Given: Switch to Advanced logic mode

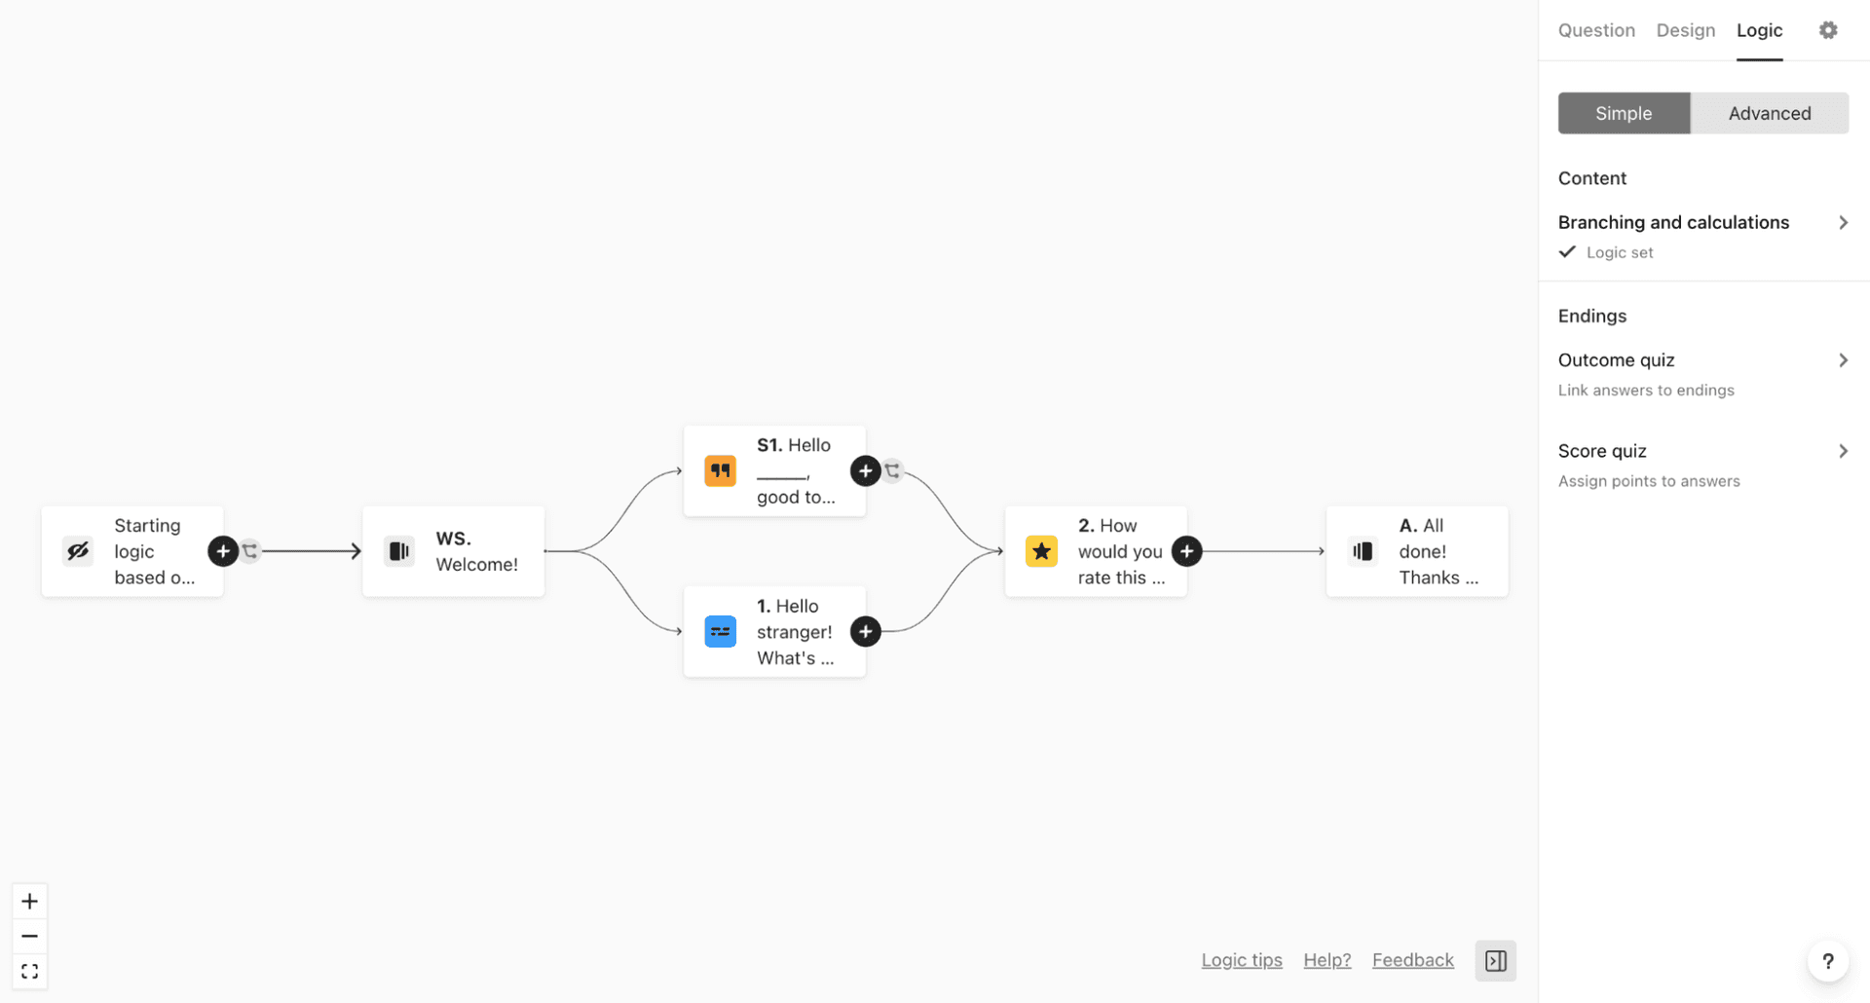Looking at the screenshot, I should point(1770,113).
